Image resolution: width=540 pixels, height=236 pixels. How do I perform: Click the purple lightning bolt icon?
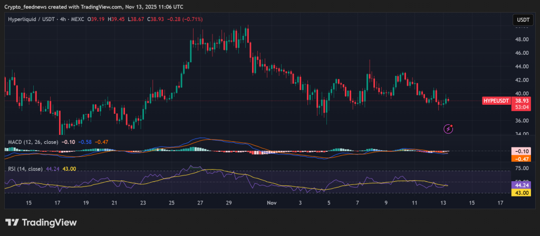[x=448, y=128]
